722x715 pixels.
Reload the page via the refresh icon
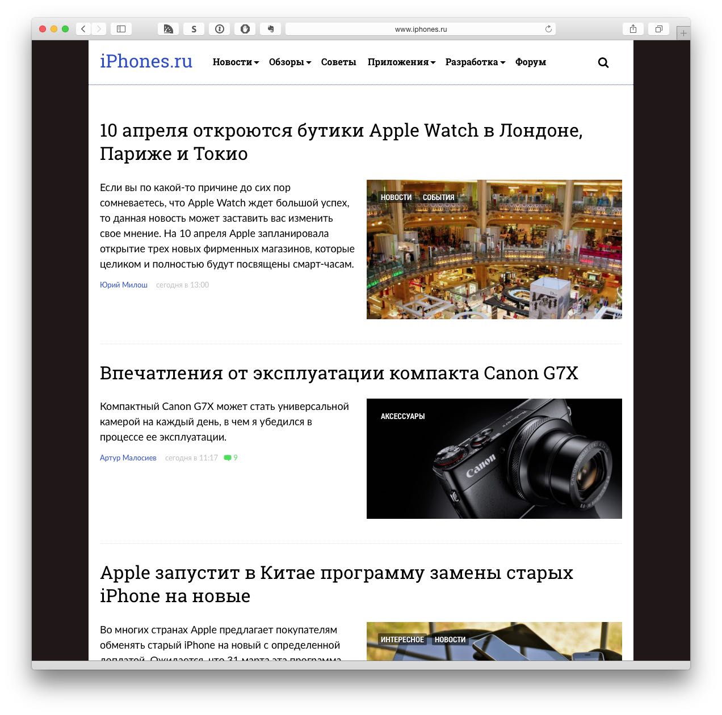[548, 29]
